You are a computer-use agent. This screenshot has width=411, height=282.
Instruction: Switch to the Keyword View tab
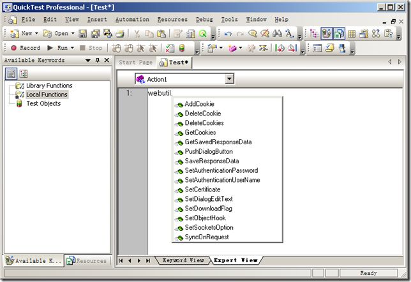pyautogui.click(x=183, y=260)
